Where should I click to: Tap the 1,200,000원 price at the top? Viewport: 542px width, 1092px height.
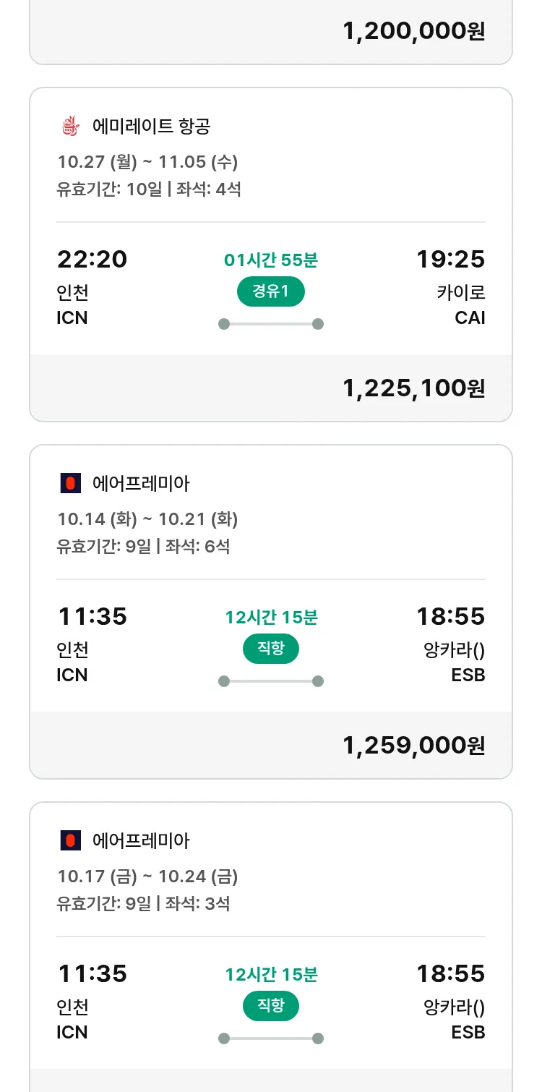[x=413, y=31]
